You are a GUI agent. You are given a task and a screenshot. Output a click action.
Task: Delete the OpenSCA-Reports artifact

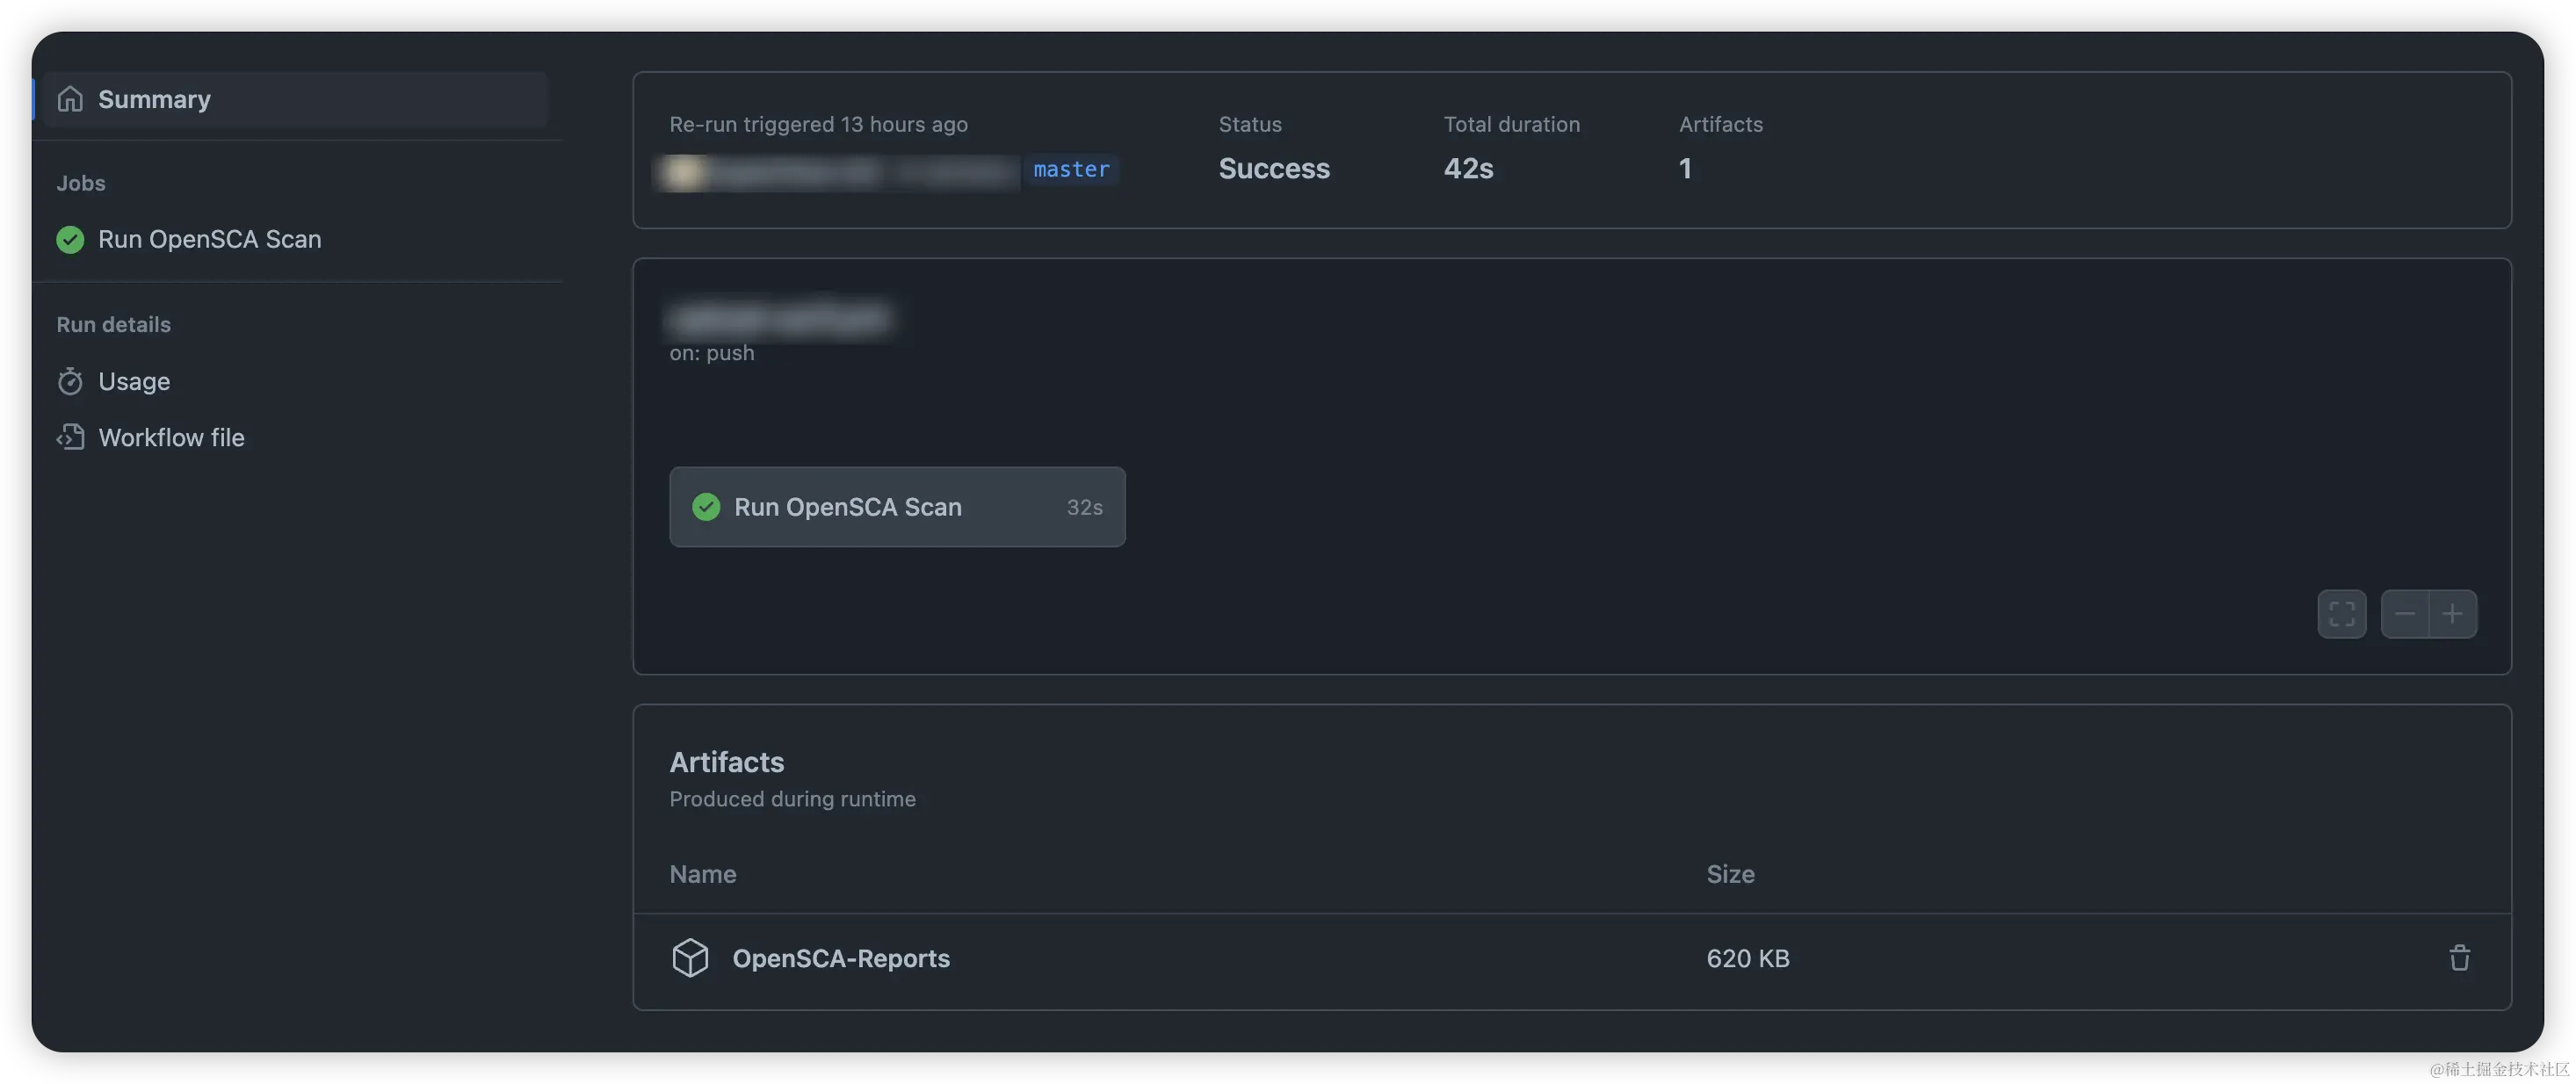pyautogui.click(x=2459, y=958)
